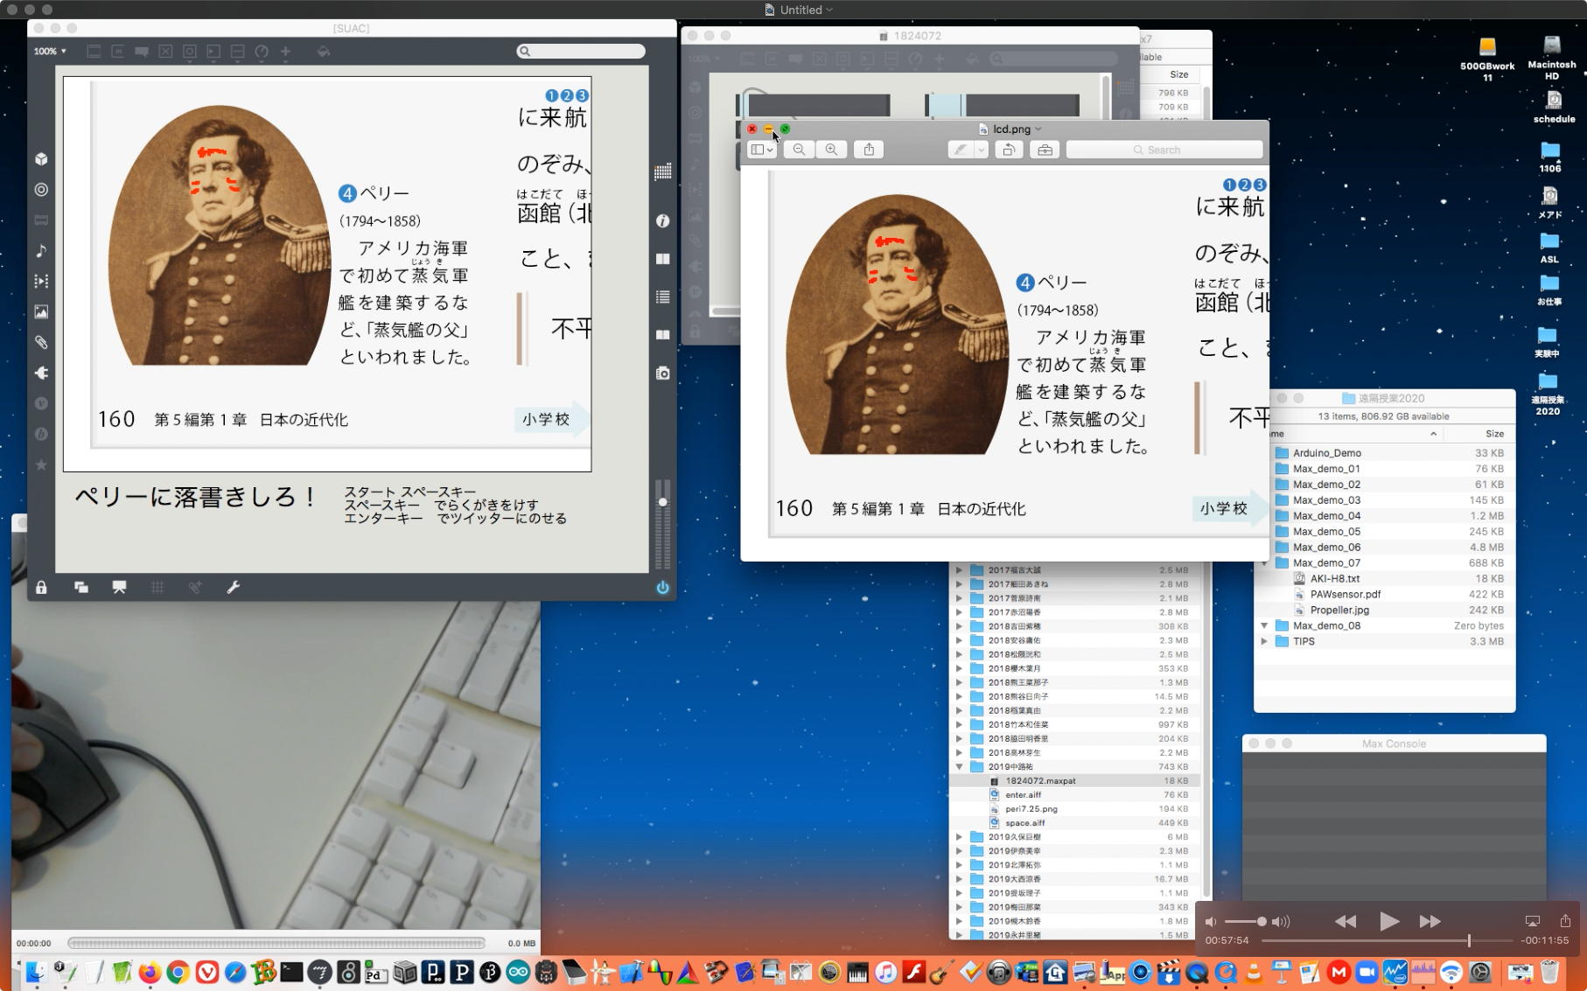Click the paint bucket format icon in Max toolbar
The height and width of the screenshot is (991, 1587).
324,52
